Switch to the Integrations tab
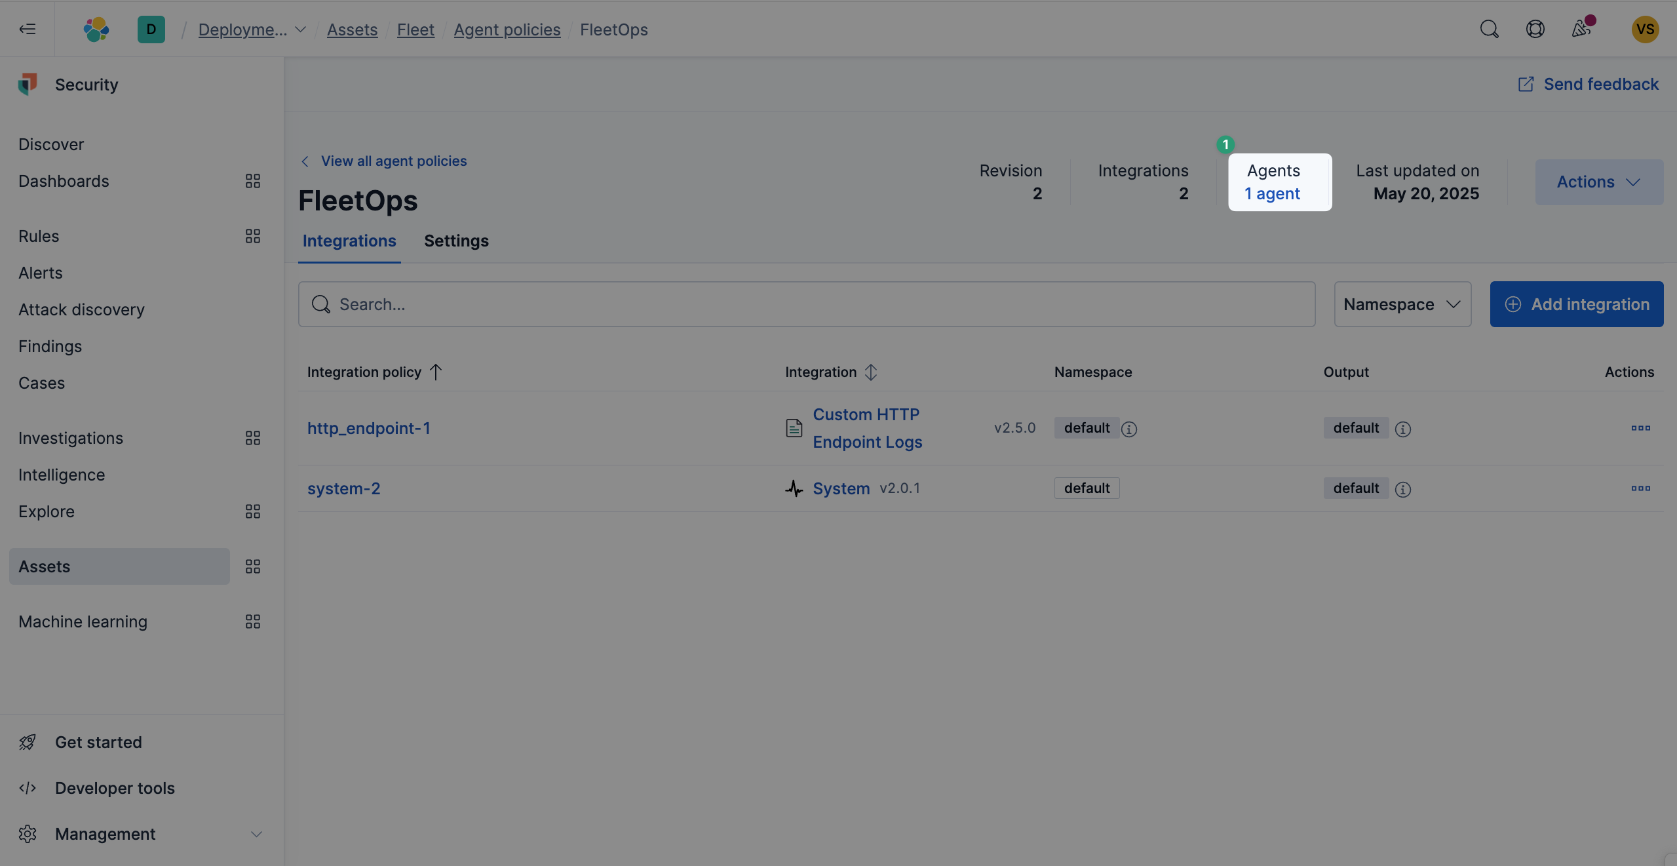Screen dimensions: 1677x866 pos(349,241)
